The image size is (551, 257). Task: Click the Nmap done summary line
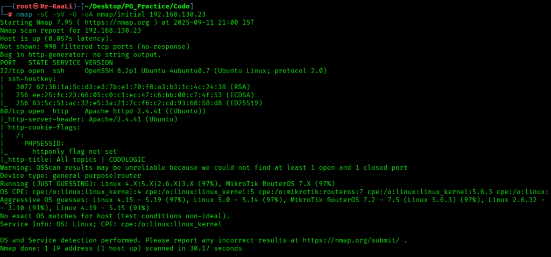[x=121, y=248]
